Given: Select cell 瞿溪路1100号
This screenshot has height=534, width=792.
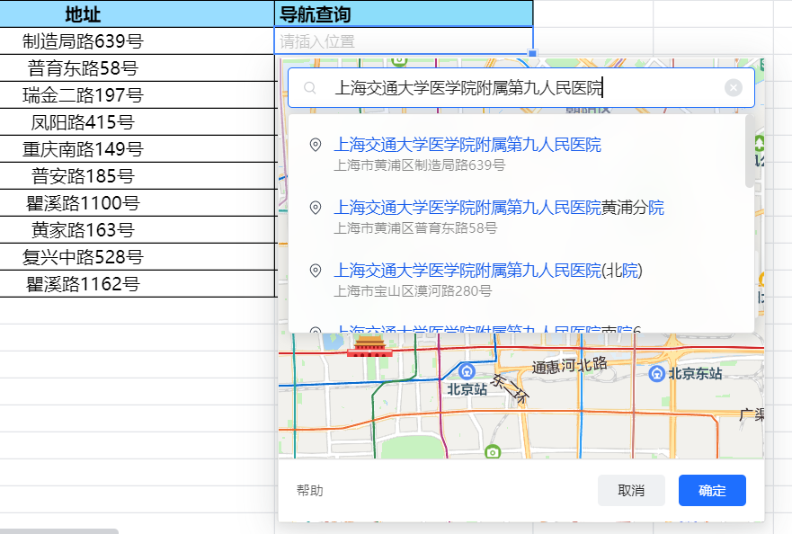Looking at the screenshot, I should pyautogui.click(x=137, y=203).
